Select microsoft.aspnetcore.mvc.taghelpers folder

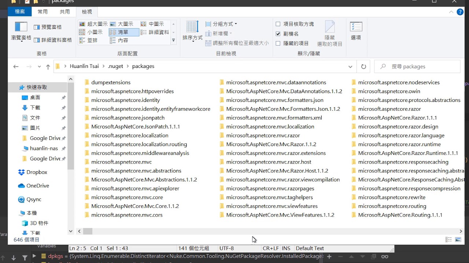(x=266, y=197)
